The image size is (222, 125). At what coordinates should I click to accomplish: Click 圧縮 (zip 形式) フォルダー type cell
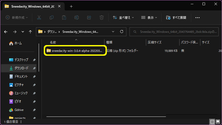click(122, 51)
